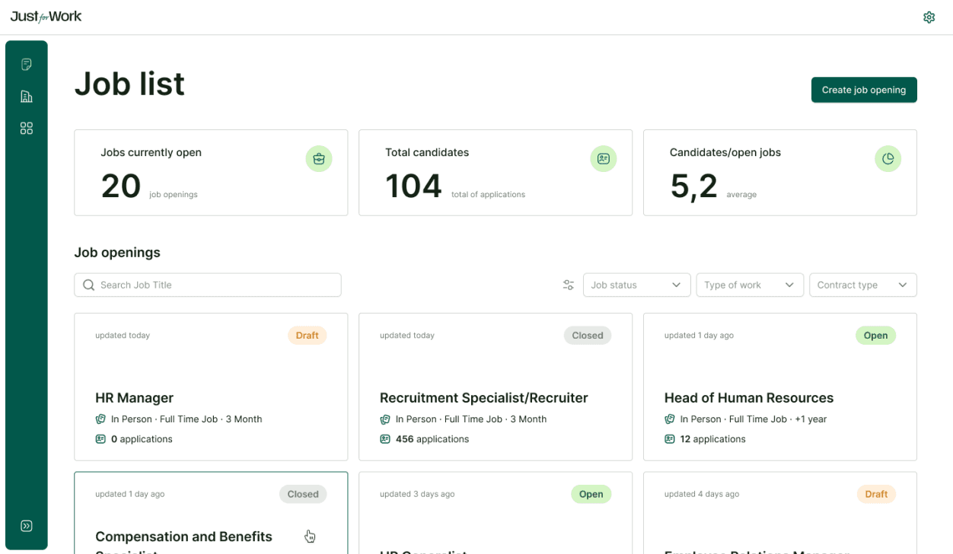Click the filter sliders icon
The image size is (953, 554).
[x=569, y=285]
